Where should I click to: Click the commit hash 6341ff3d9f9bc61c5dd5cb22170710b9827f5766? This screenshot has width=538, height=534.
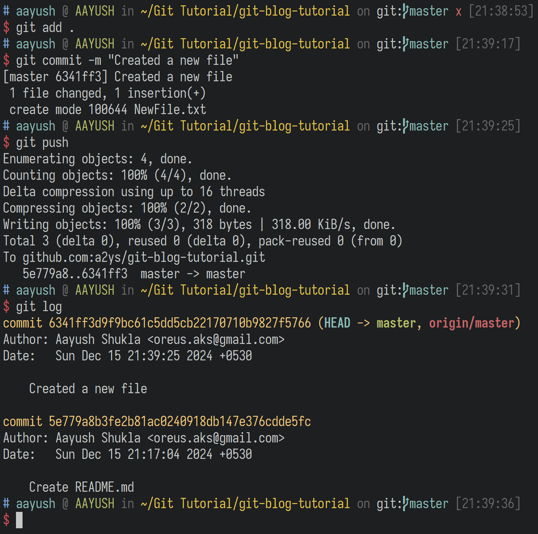tap(180, 323)
